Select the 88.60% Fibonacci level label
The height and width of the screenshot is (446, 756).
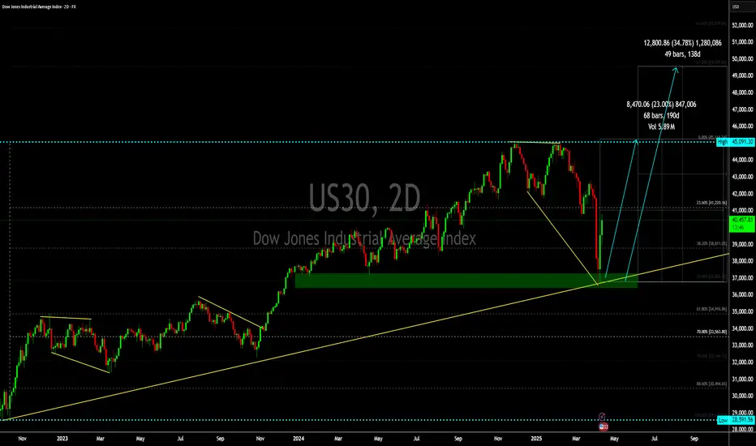[711, 384]
